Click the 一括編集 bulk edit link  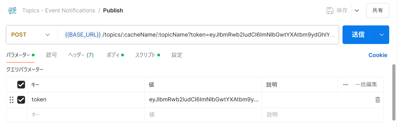point(366,85)
